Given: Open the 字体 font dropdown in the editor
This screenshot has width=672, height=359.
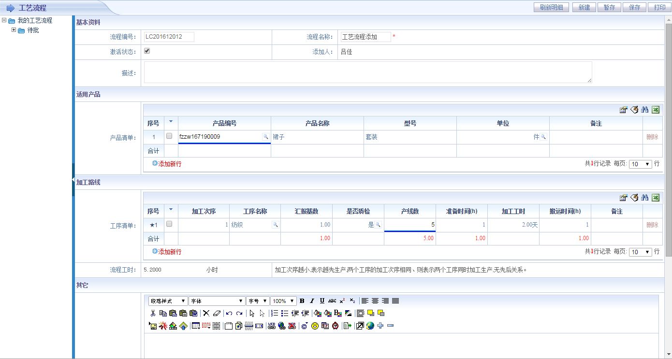Looking at the screenshot, I should coord(217,301).
